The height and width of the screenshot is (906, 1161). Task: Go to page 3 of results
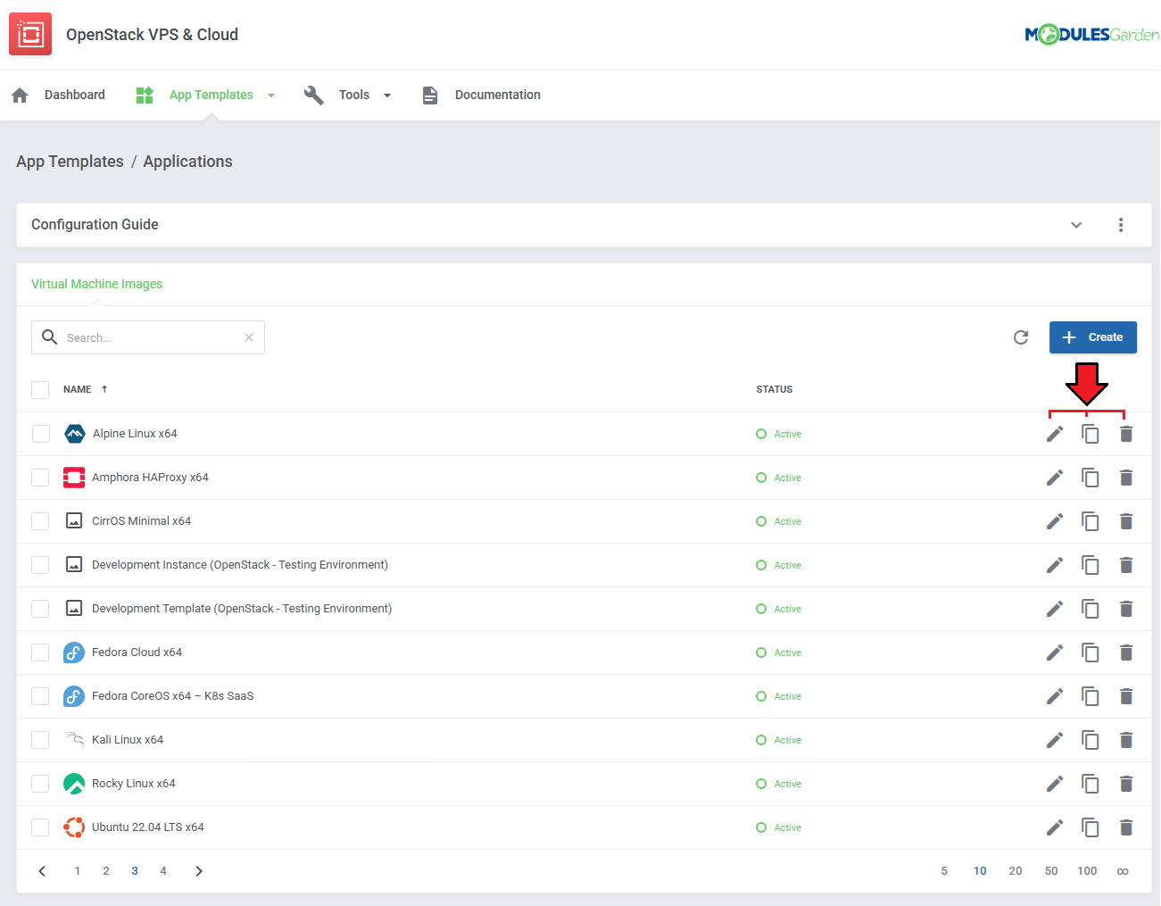click(135, 871)
